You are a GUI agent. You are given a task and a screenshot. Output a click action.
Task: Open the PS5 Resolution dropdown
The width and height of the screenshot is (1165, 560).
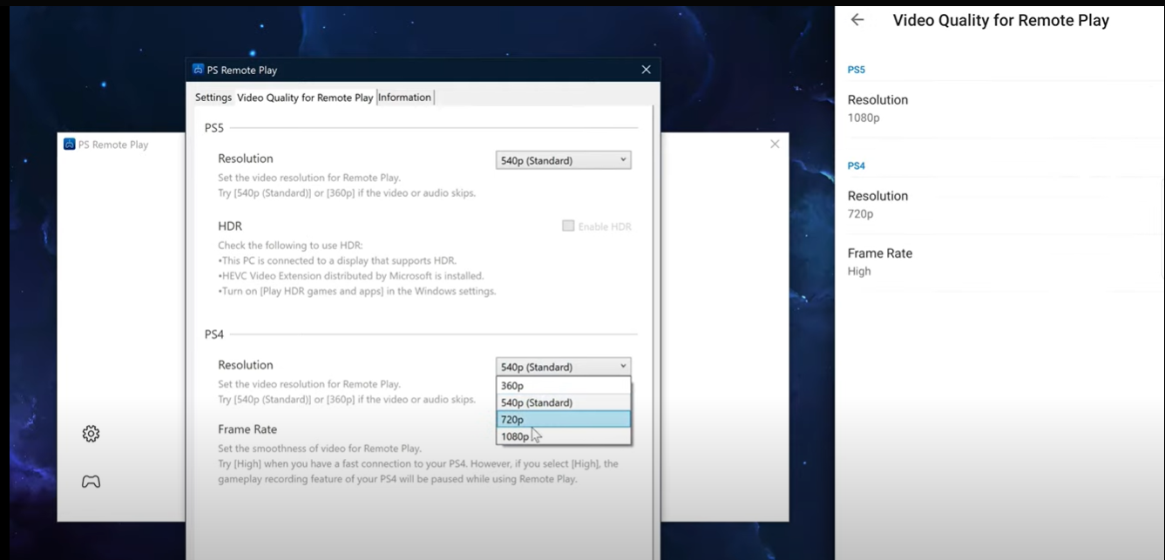pyautogui.click(x=563, y=160)
